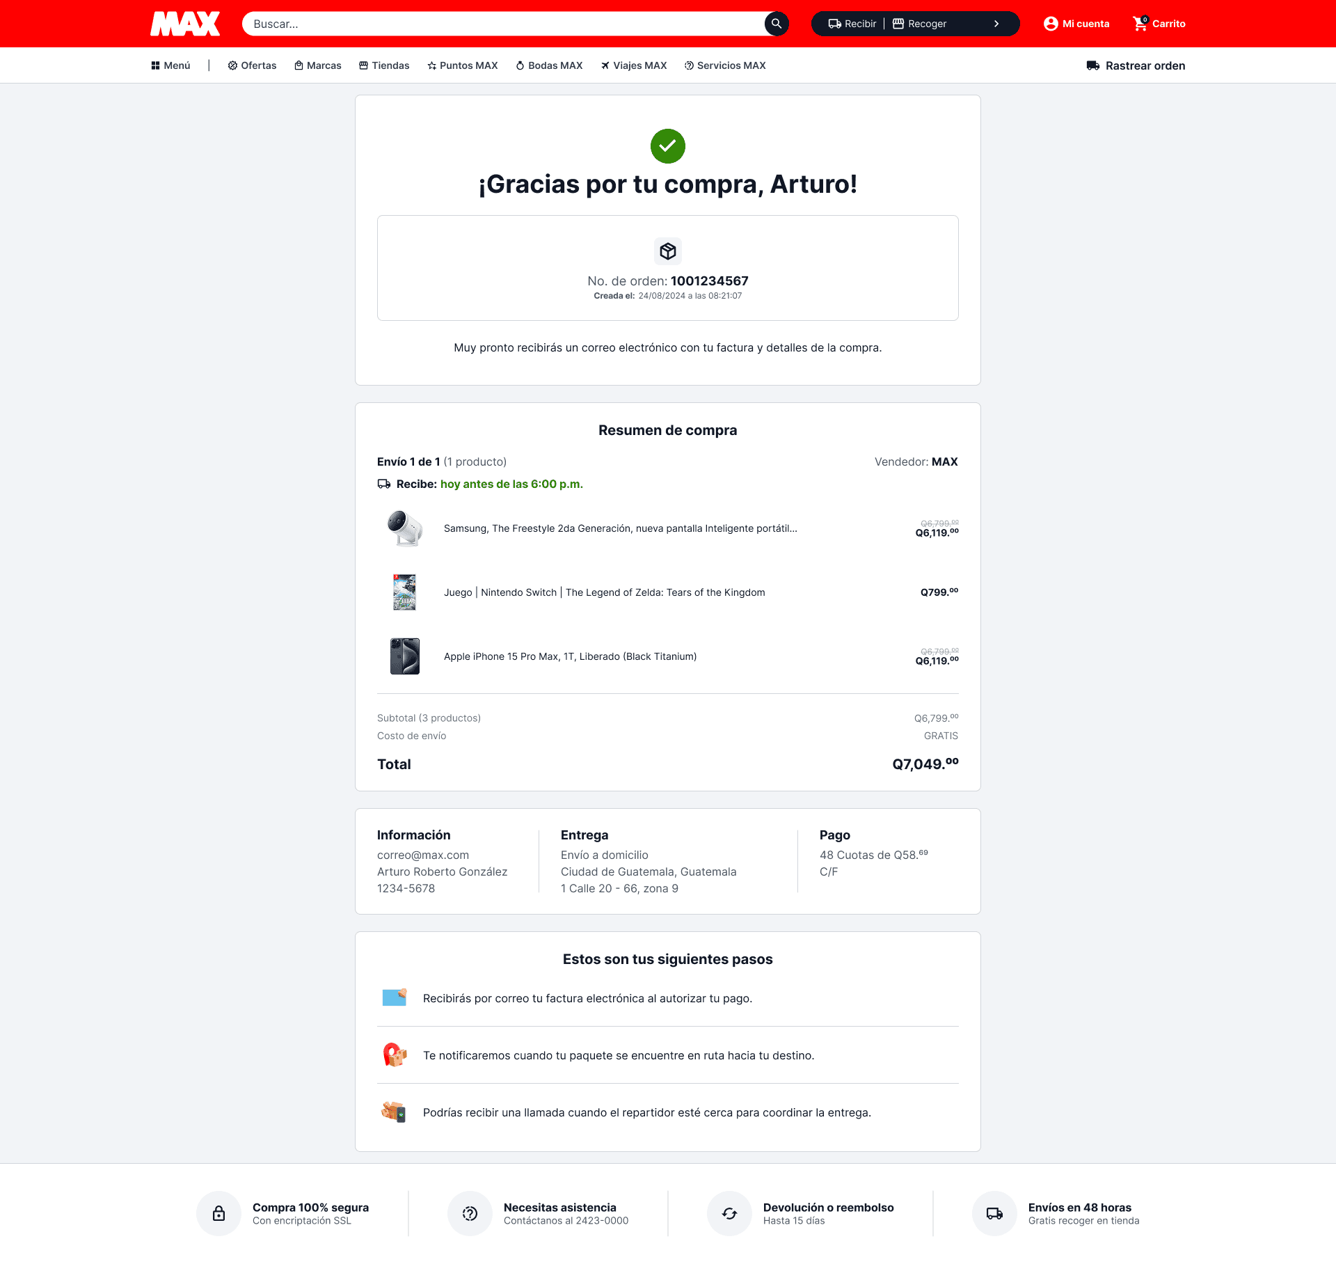
Task: Click the Necesitas asistencia help icon
Action: (470, 1213)
